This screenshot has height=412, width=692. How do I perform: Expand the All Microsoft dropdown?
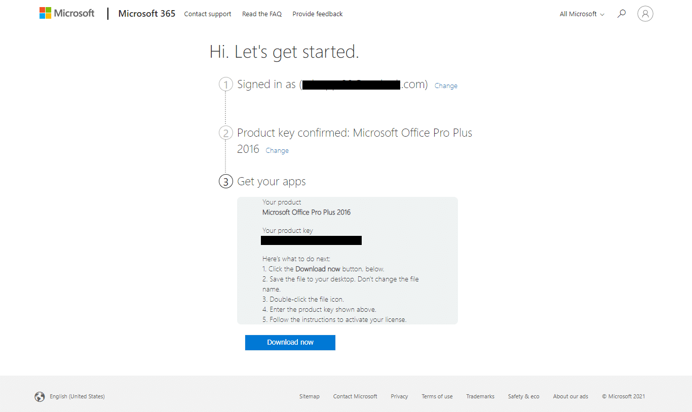(582, 14)
